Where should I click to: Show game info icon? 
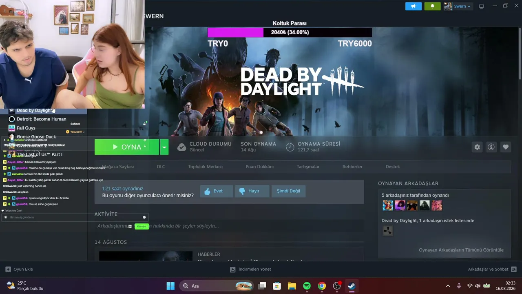coord(491,147)
